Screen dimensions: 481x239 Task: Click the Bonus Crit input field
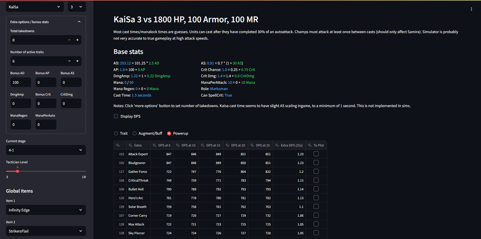46,103
